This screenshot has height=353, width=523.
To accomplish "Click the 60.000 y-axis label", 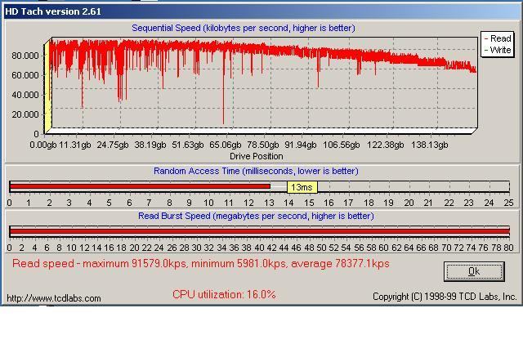I will pos(25,75).
